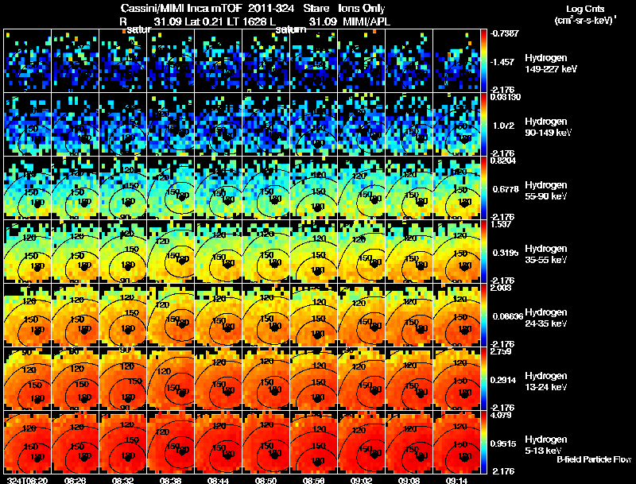Click the '4.079' color scale value
Screen dimensions: 636x484
(501, 415)
